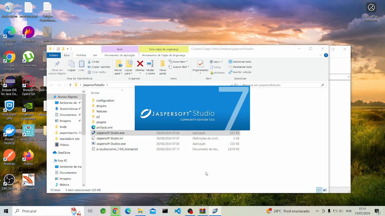
Task: Open Histórico in the Abrir group
Action: point(217,73)
